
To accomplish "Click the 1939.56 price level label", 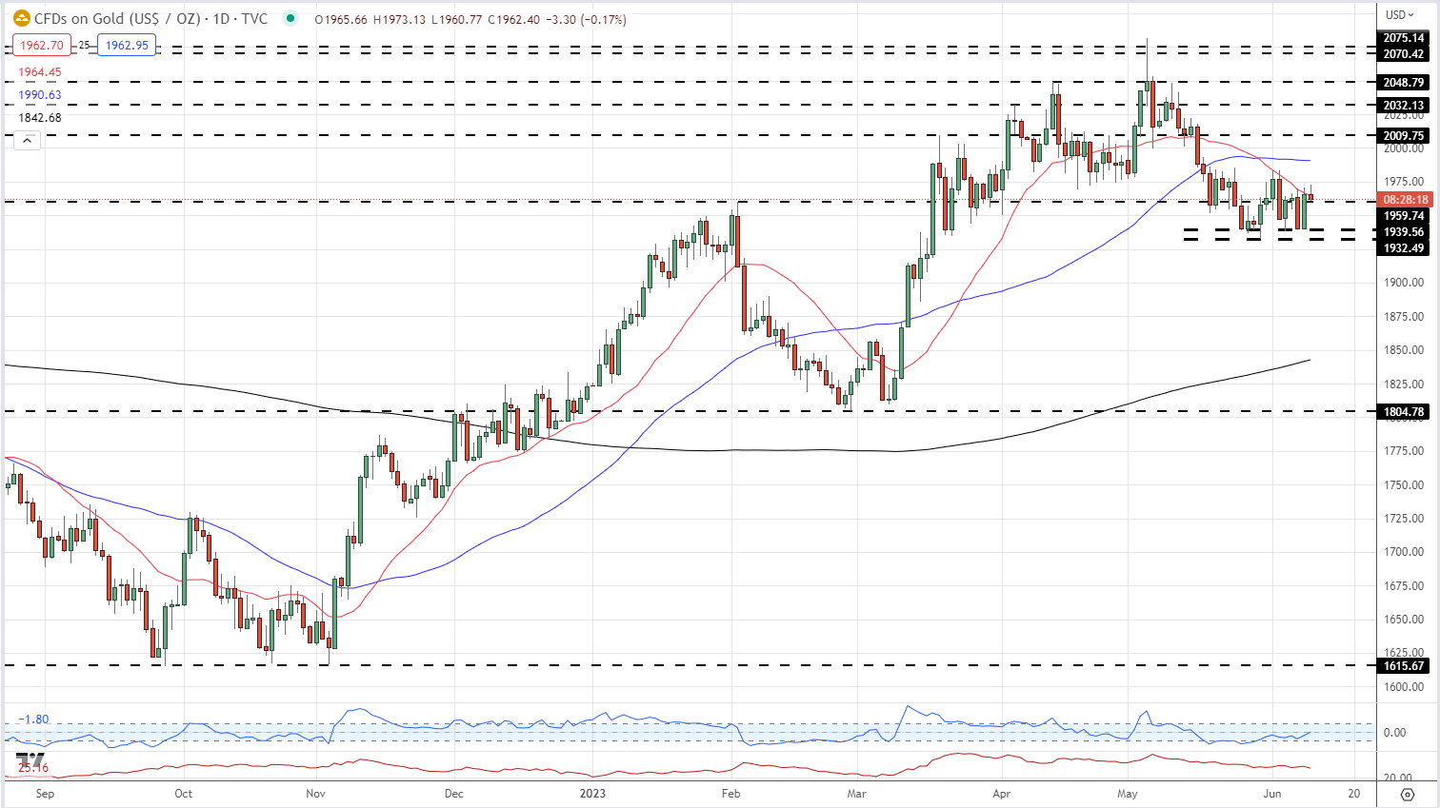I will click(x=1404, y=232).
